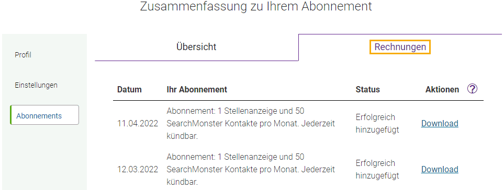Viewport: 504px width, 190px height.
Task: Click the help question mark icon
Action: click(472, 89)
